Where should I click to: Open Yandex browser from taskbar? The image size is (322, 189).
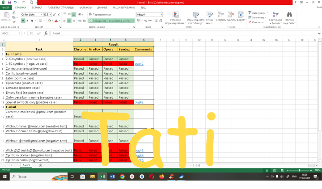click(132, 176)
